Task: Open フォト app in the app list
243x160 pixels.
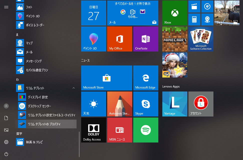Action: [46, 7]
